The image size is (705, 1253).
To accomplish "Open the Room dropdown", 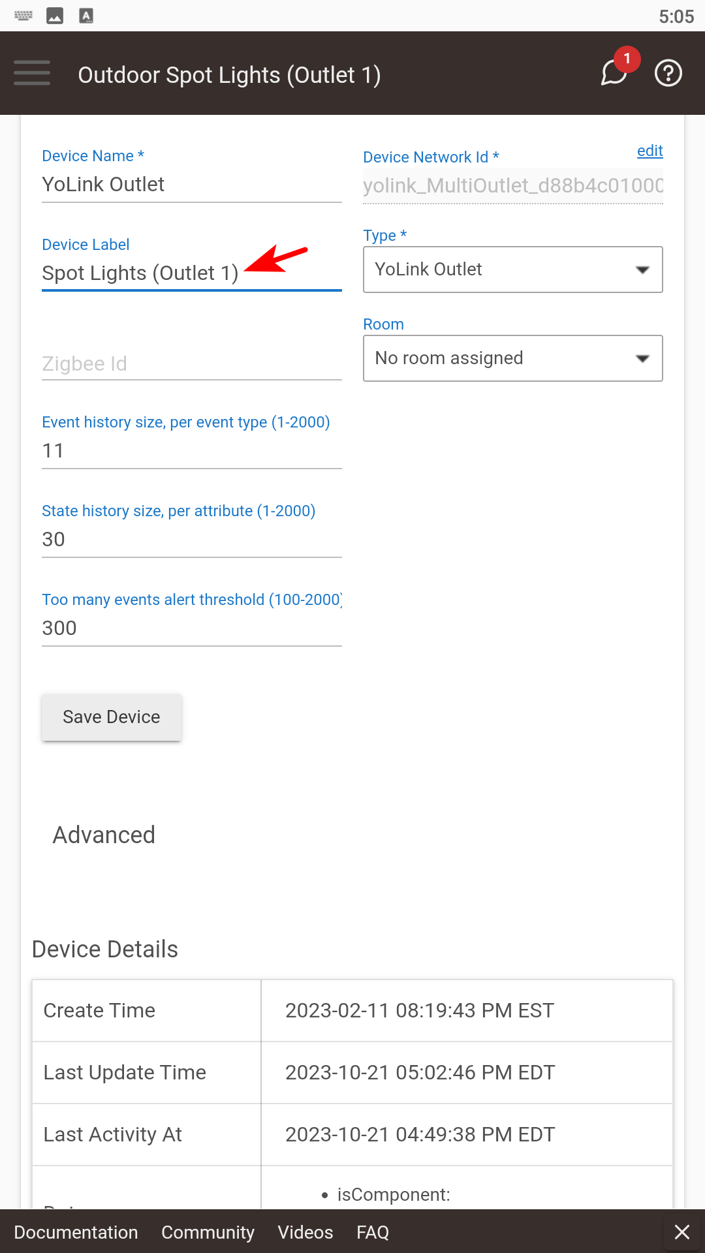I will pos(513,358).
